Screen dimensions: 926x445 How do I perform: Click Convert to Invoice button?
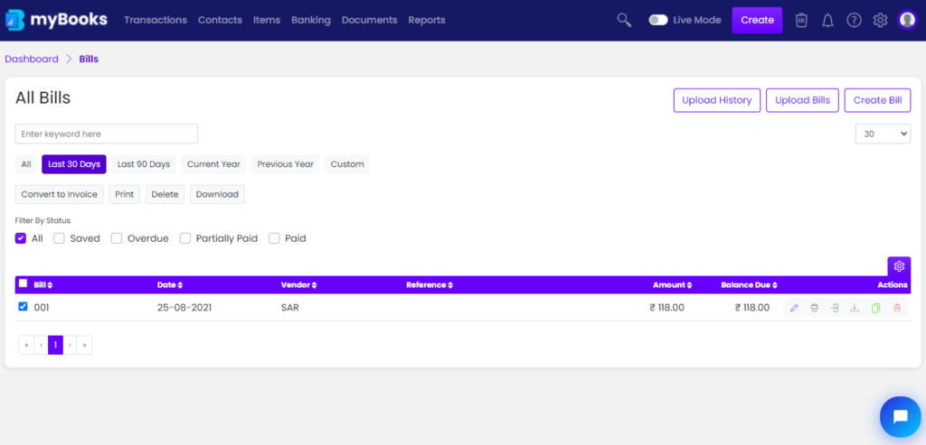(x=59, y=194)
